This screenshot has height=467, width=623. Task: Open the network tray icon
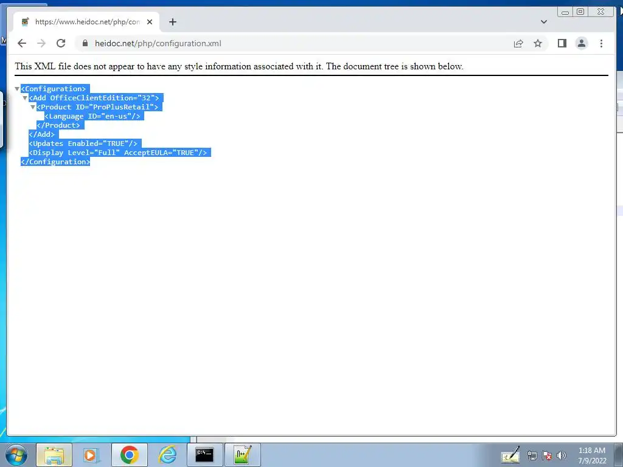click(532, 455)
